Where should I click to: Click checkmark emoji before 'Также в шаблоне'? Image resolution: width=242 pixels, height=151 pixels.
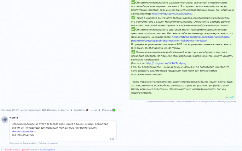click(x=133, y=18)
